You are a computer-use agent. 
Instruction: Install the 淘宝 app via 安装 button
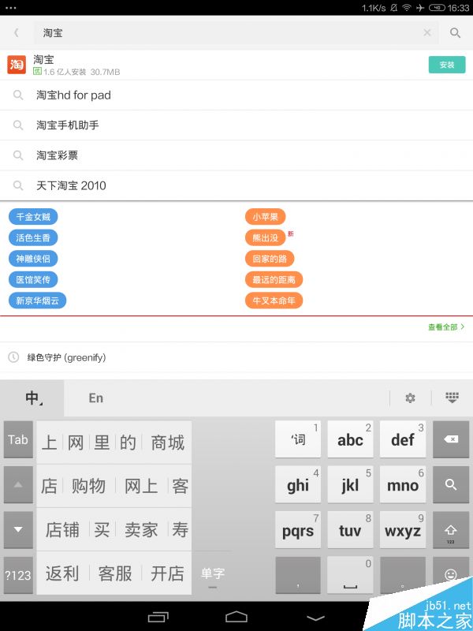(447, 65)
